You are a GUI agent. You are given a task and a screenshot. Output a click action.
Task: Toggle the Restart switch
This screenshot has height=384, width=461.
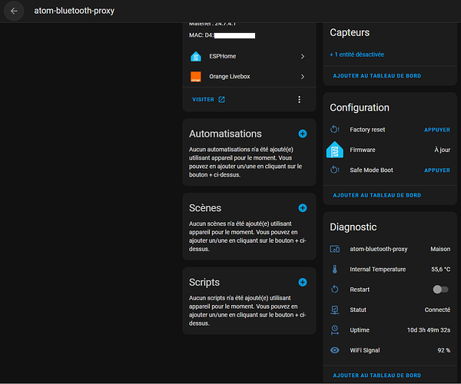[x=440, y=290]
